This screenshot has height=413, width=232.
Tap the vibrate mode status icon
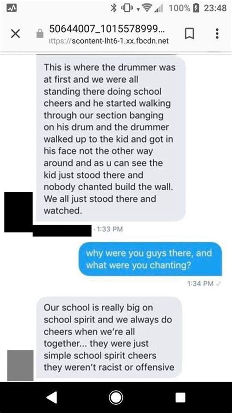tap(126, 8)
